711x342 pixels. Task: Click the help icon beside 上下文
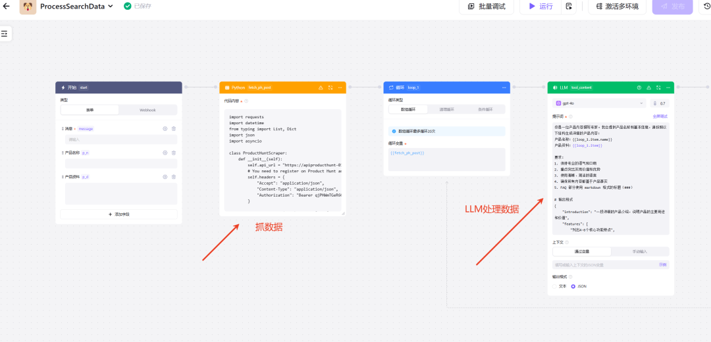pyautogui.click(x=567, y=242)
